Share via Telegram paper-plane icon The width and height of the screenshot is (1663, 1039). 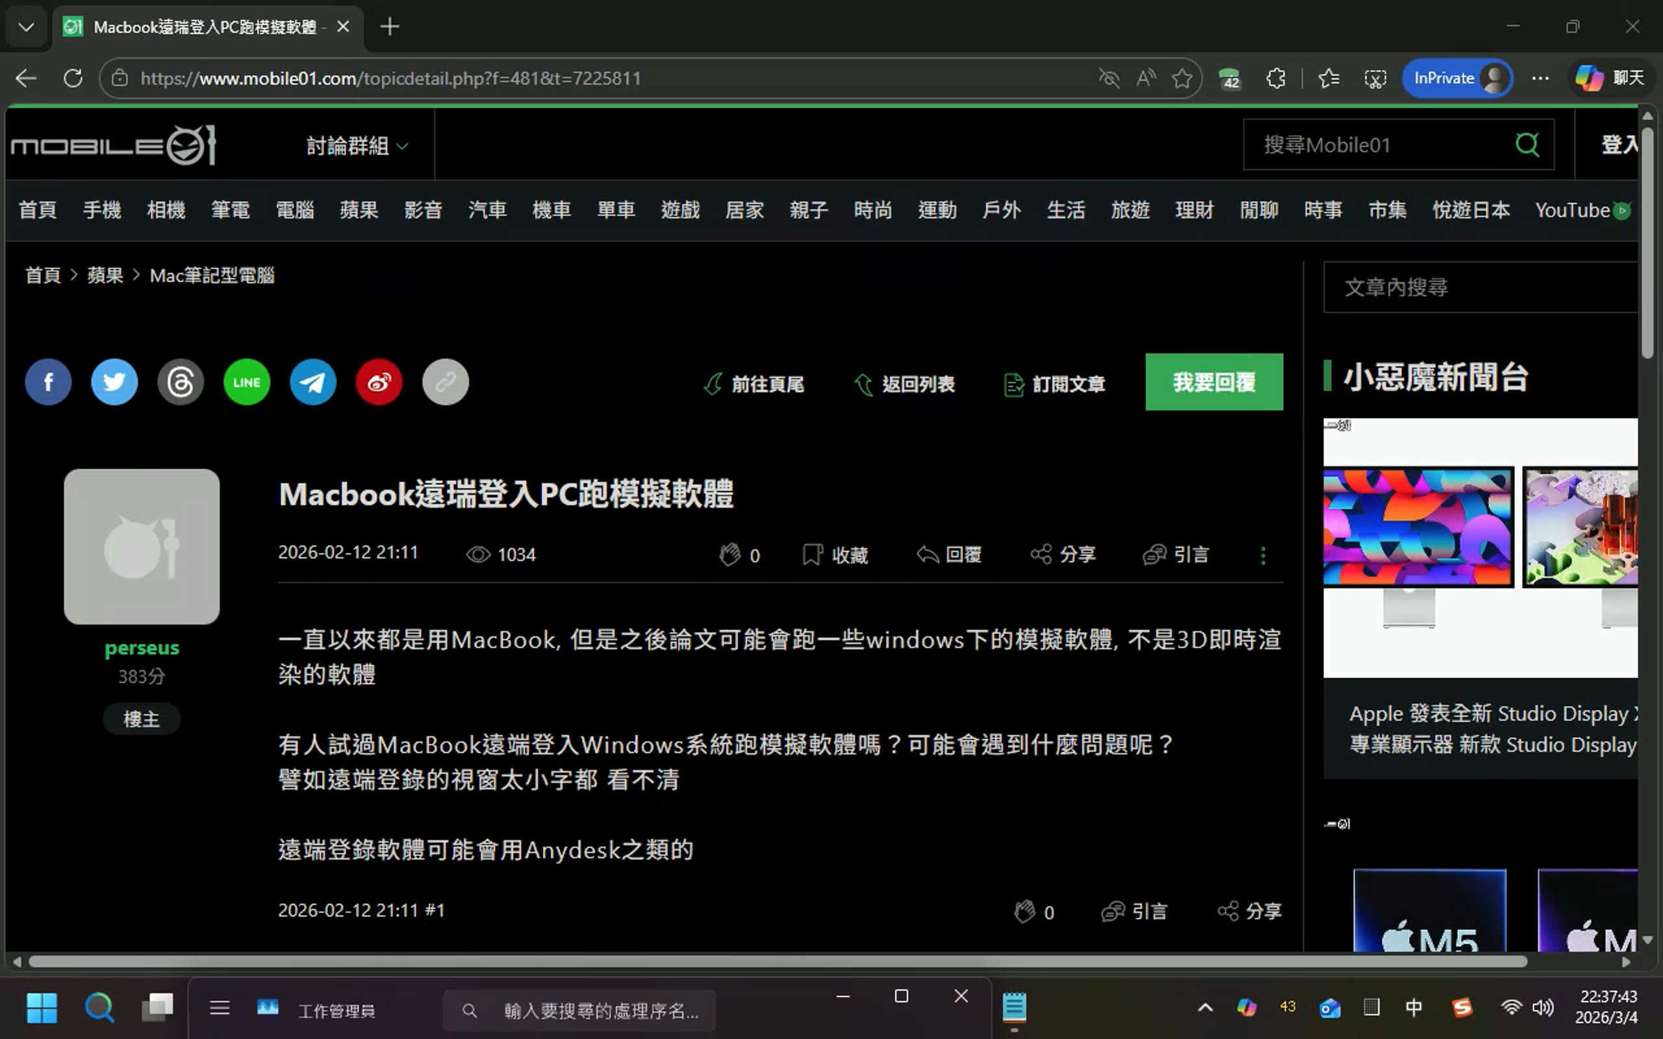coord(312,382)
